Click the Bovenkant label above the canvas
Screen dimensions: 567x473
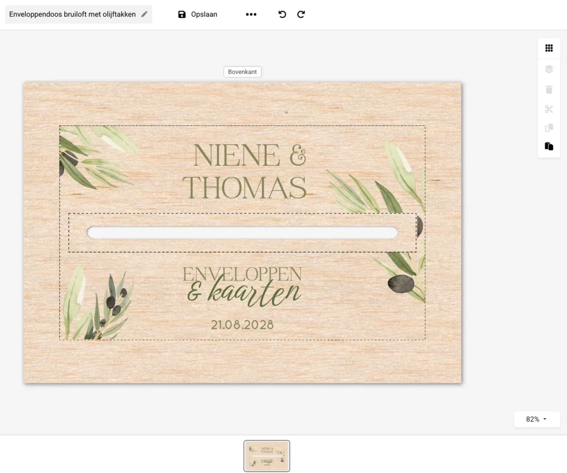[242, 72]
